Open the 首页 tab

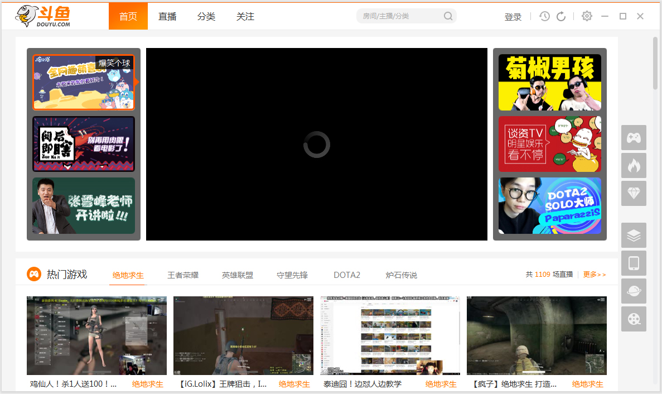pos(128,16)
